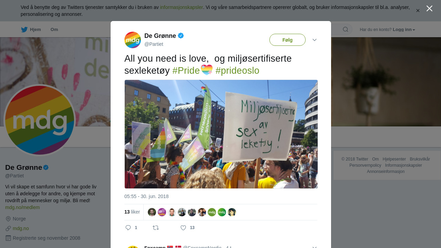Open the #prideoslo hashtag link
Image resolution: width=441 pixels, height=248 pixels.
point(237,71)
